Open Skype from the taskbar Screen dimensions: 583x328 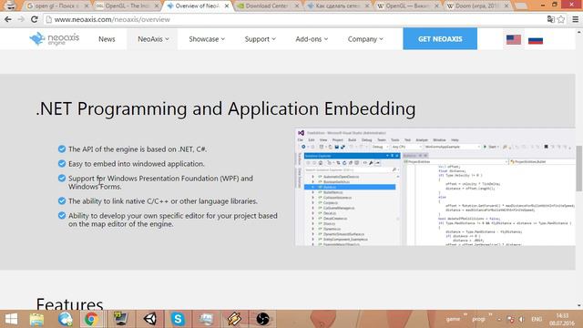(178, 319)
